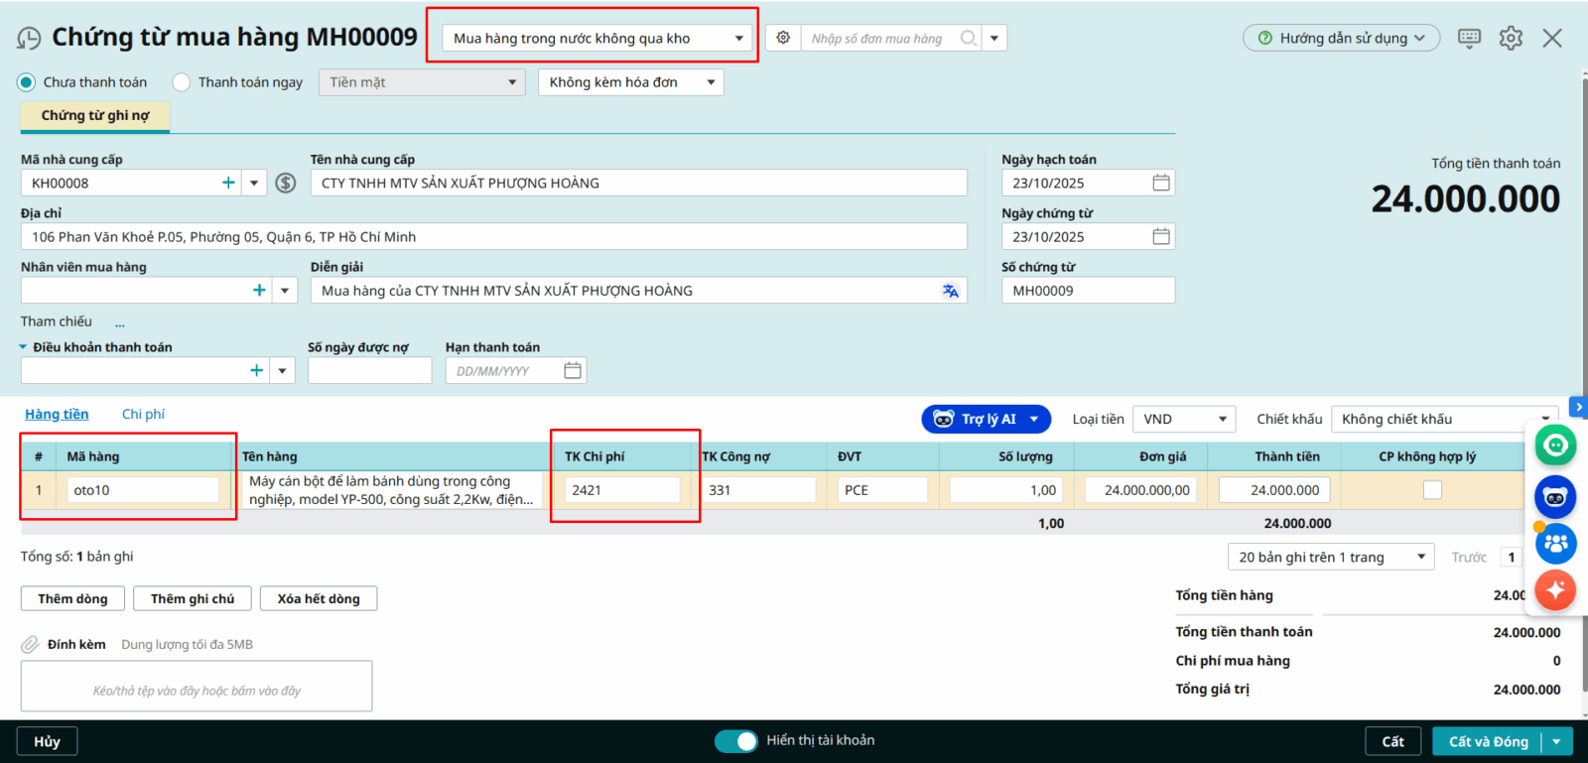
Task: Open the keyboard shortcuts icon
Action: pyautogui.click(x=1469, y=38)
